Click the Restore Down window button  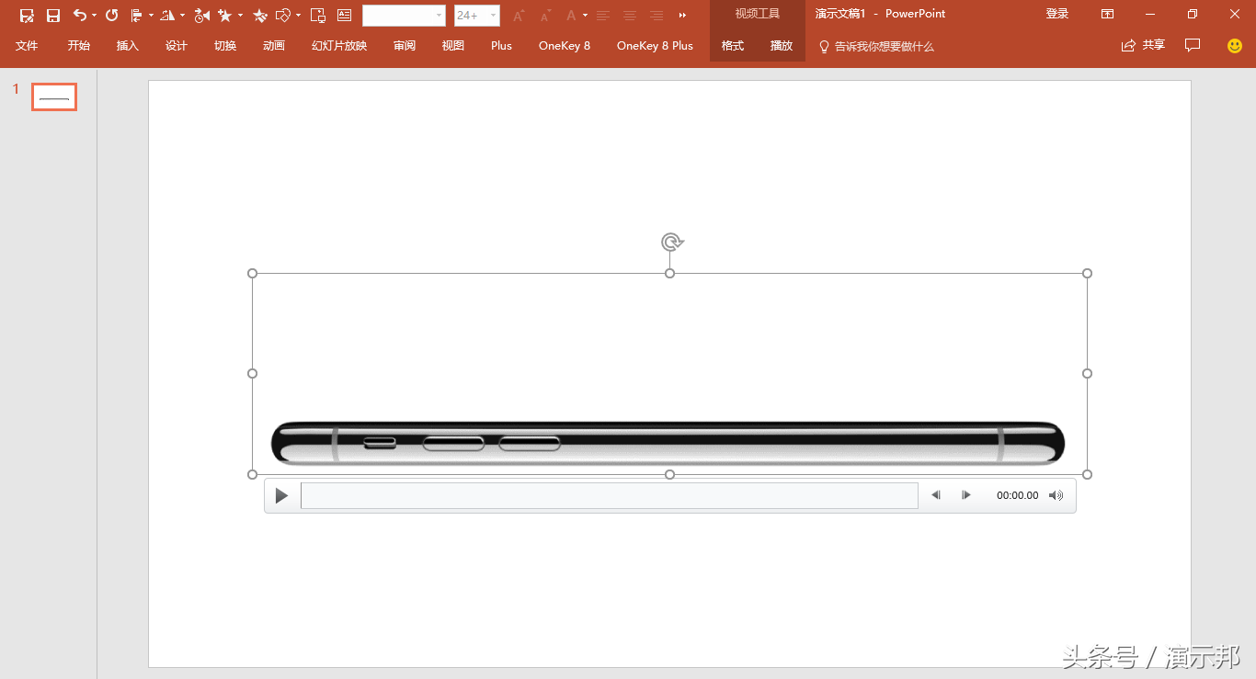pyautogui.click(x=1193, y=15)
